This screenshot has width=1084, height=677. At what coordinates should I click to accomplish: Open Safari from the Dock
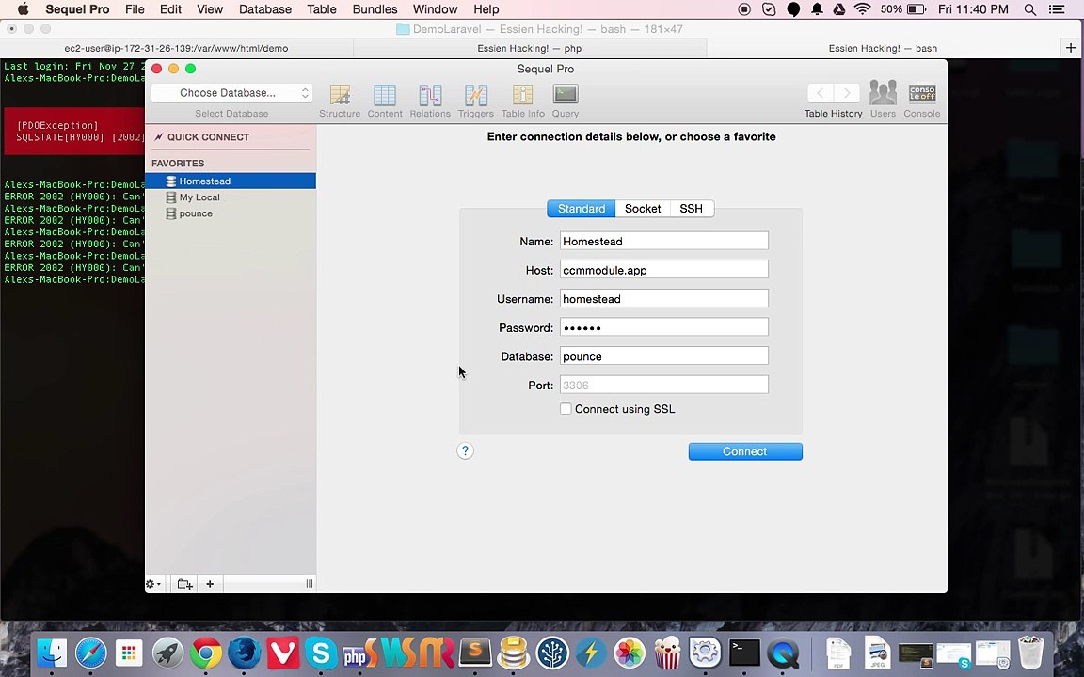point(90,653)
